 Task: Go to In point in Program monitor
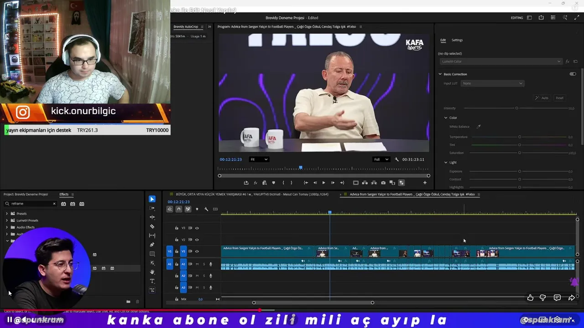tap(306, 183)
